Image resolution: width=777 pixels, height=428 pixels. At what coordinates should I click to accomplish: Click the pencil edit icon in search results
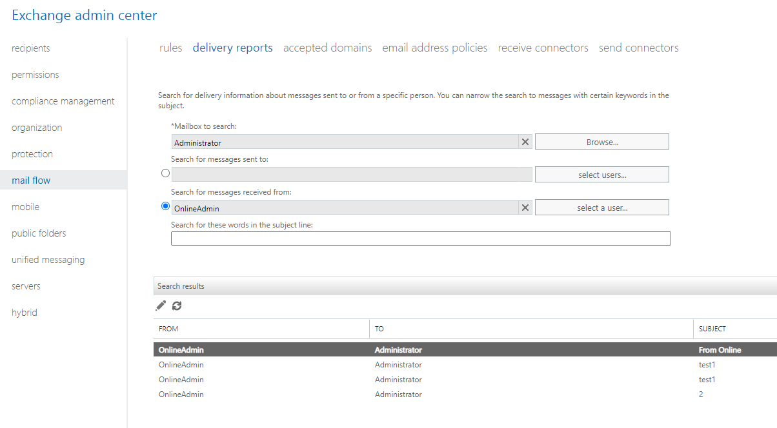click(161, 306)
